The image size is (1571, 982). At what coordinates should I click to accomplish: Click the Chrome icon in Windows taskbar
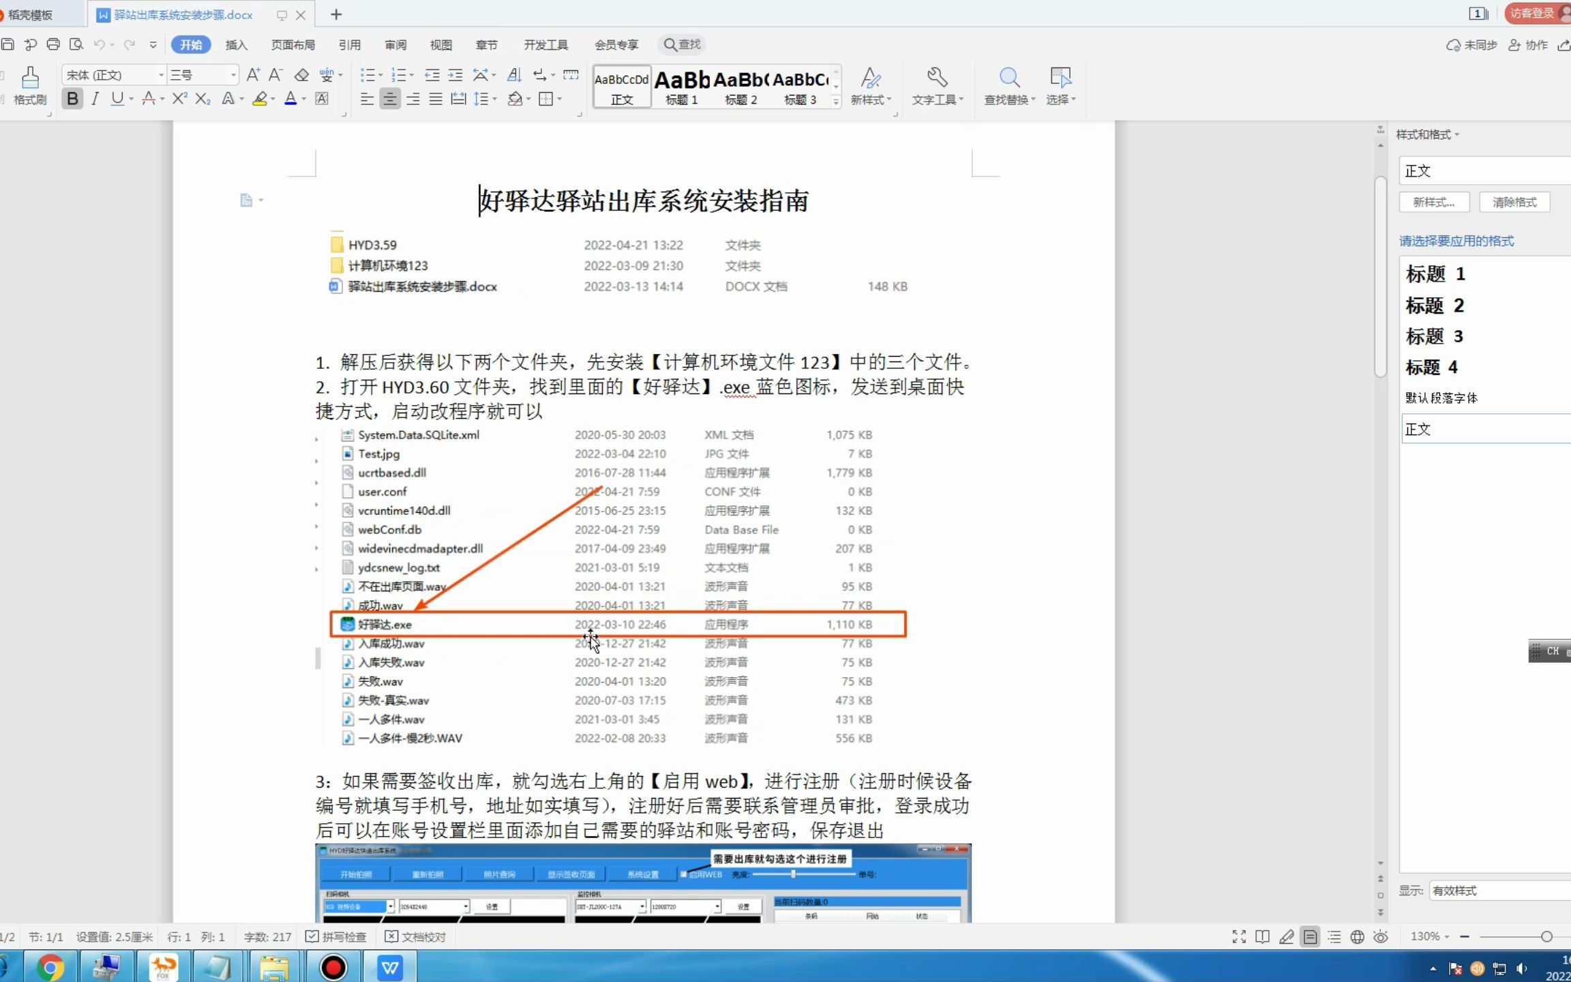click(50, 967)
